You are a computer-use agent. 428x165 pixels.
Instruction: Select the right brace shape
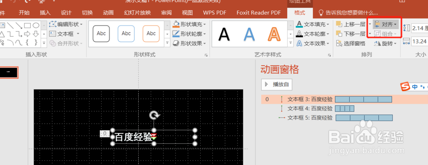(x=36, y=42)
